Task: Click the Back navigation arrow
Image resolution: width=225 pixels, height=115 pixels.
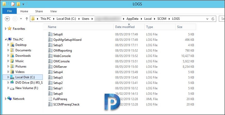Action: [x=7, y=19]
